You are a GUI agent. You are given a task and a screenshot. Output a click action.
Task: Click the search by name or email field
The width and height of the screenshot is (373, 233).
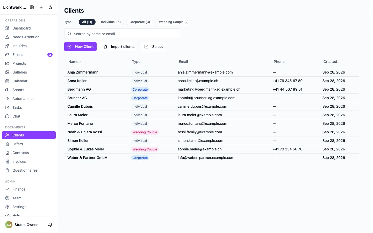[122, 34]
